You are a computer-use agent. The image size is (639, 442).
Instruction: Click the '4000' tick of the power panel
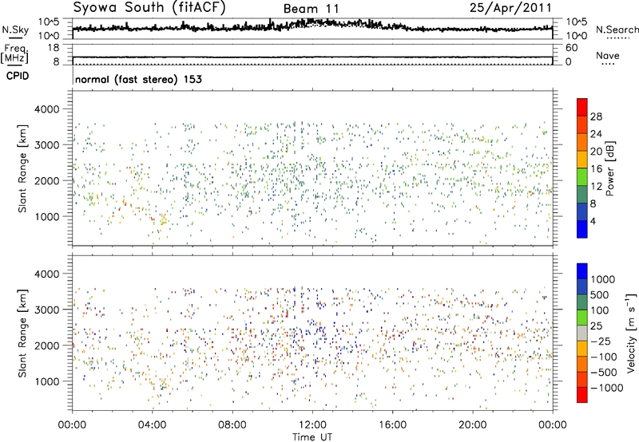click(46, 109)
